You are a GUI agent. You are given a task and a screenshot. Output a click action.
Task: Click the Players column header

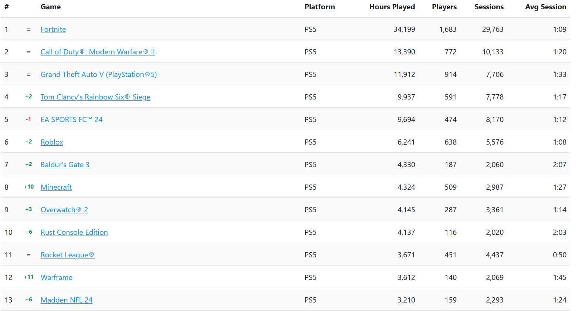click(444, 7)
